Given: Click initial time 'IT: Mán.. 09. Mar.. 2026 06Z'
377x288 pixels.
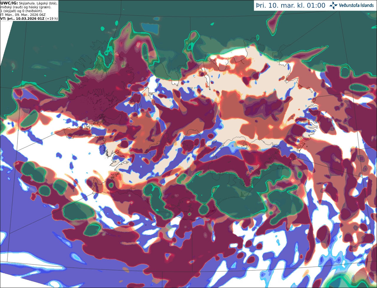Looking at the screenshot, I should tap(23, 14).
